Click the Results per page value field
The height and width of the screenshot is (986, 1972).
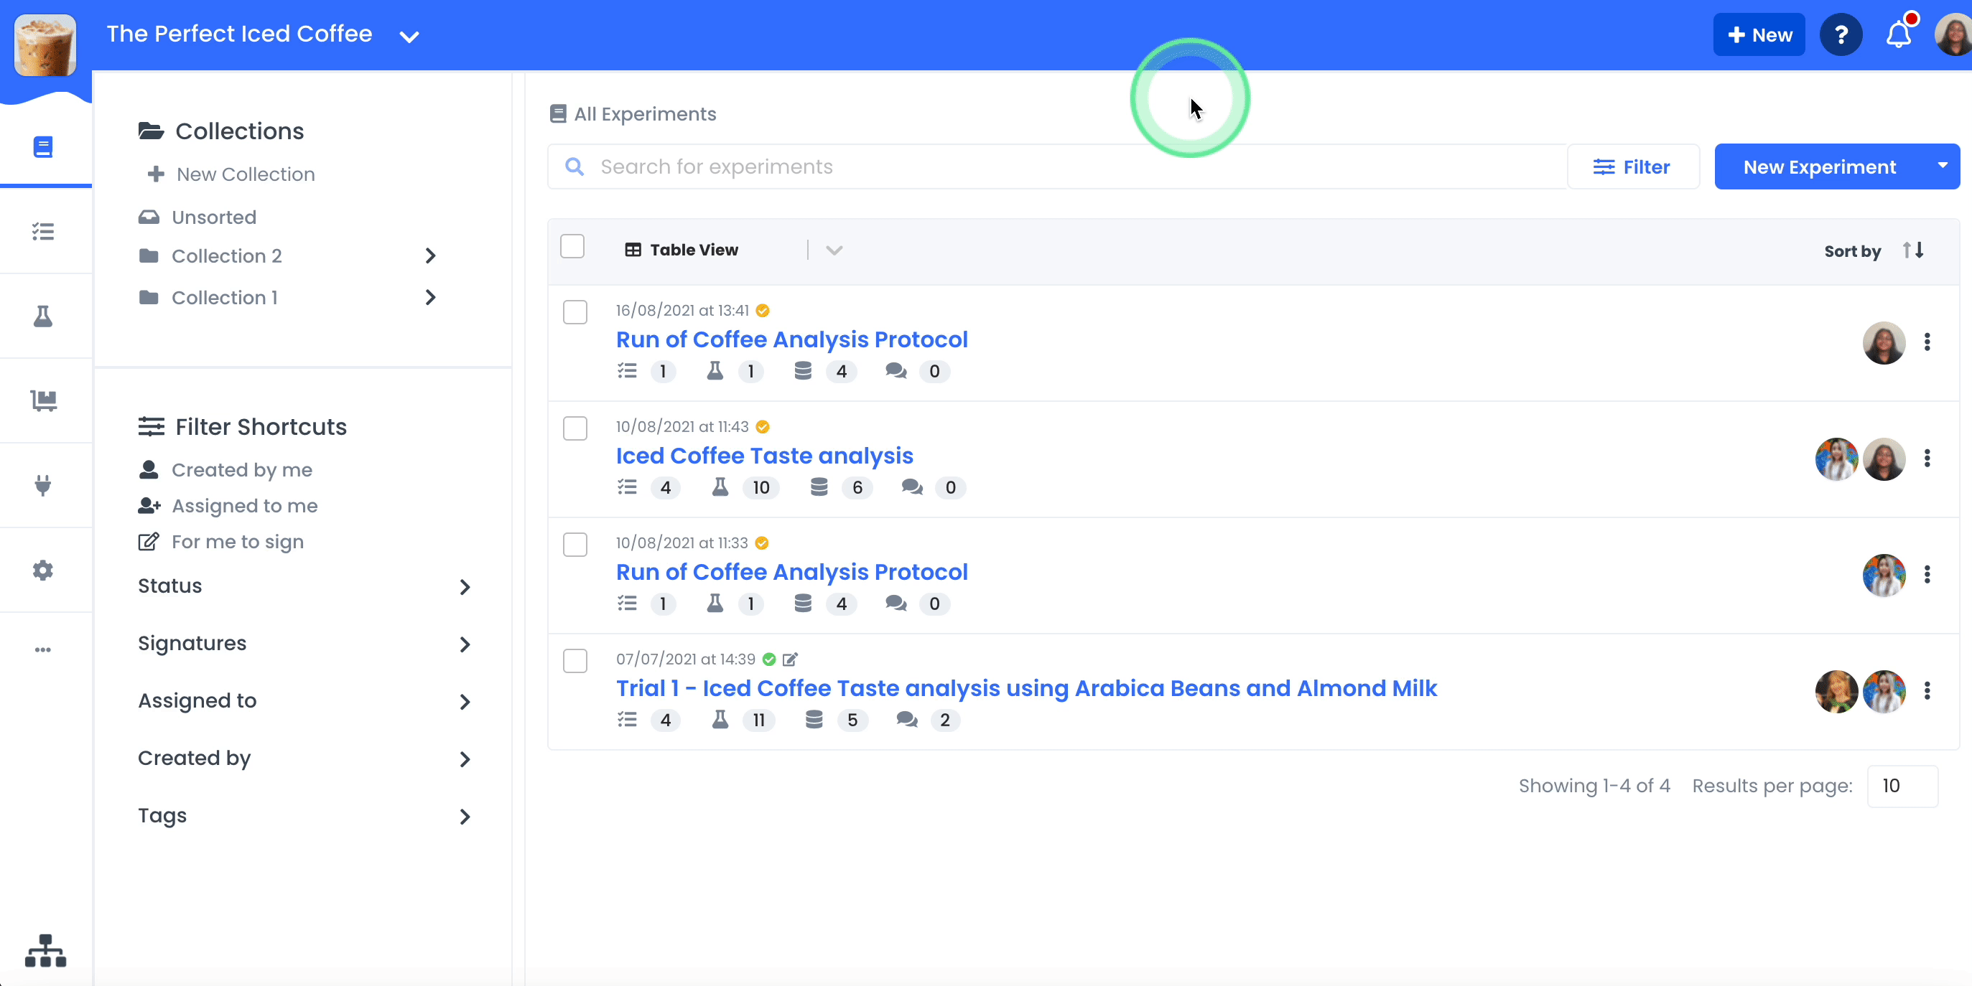tap(1903, 786)
